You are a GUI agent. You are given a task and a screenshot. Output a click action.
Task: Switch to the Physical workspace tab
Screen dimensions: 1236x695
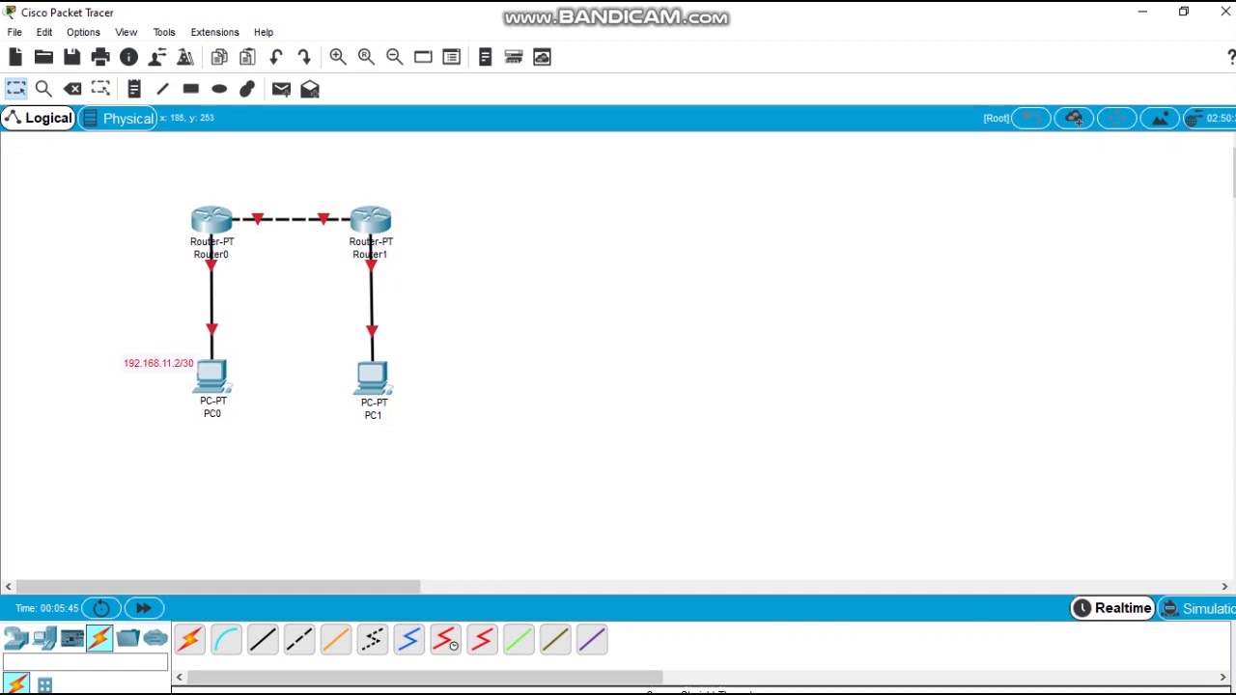(118, 118)
